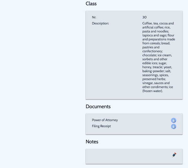Download the Power of Attorney document
The image size is (188, 168).
coord(174,120)
